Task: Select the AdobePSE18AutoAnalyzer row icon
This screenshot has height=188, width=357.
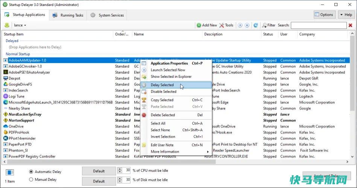Action: pos(6,72)
